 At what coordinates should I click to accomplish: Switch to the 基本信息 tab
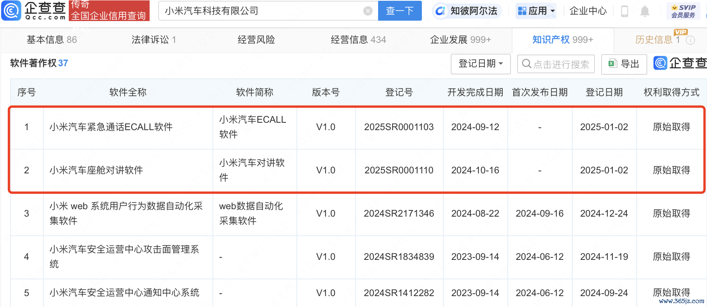(52, 40)
